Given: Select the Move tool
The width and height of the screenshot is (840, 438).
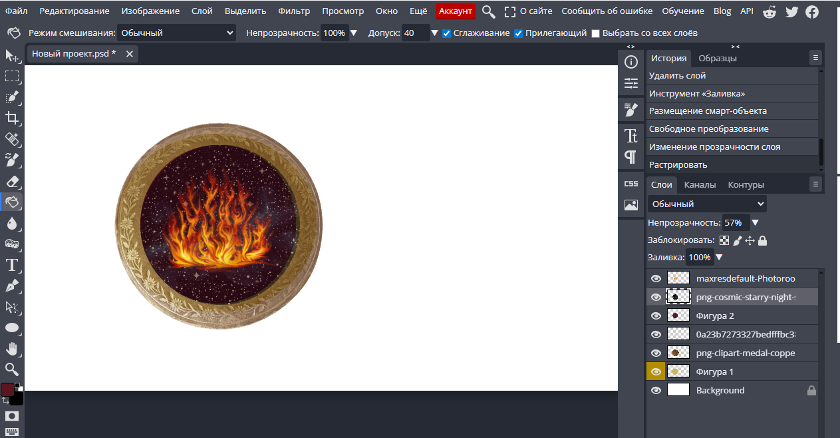Looking at the screenshot, I should (x=12, y=56).
